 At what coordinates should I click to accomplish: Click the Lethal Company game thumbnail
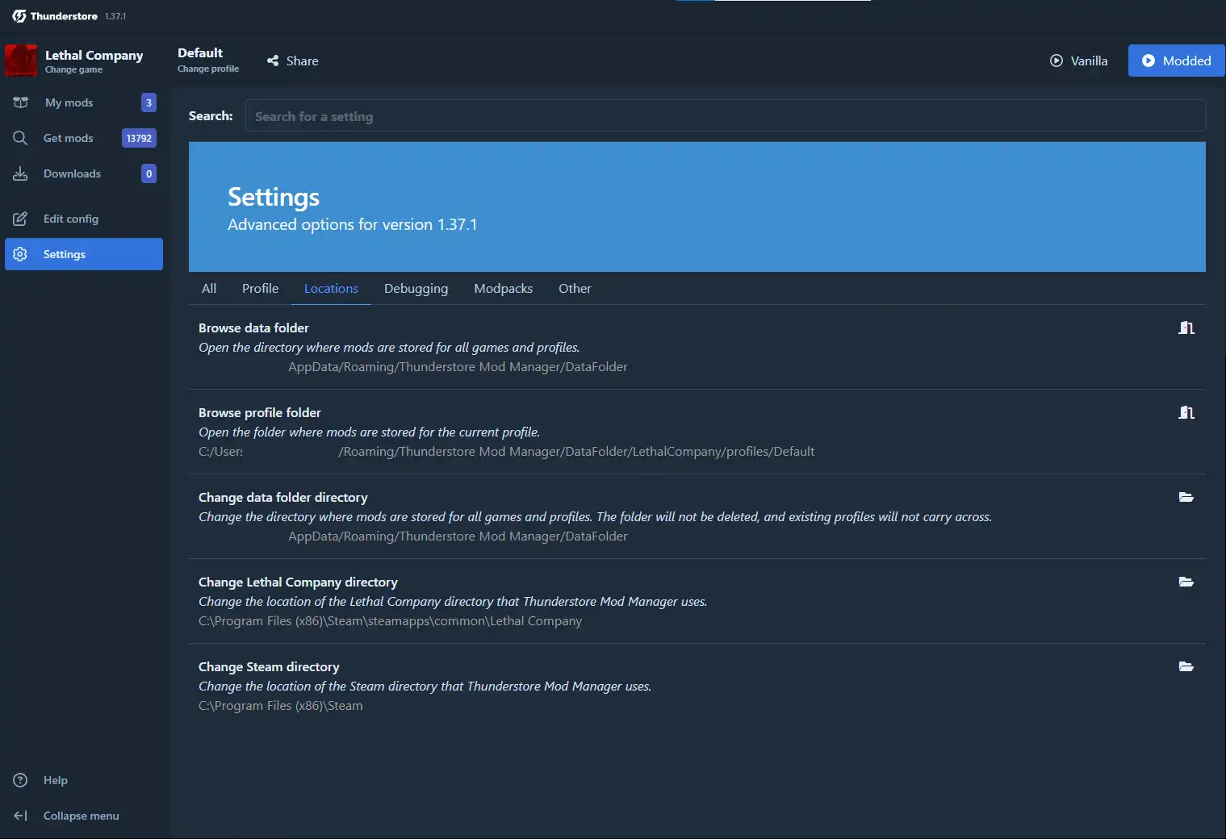coord(21,61)
